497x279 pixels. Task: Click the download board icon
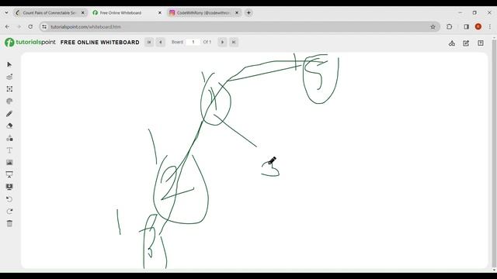point(9,187)
